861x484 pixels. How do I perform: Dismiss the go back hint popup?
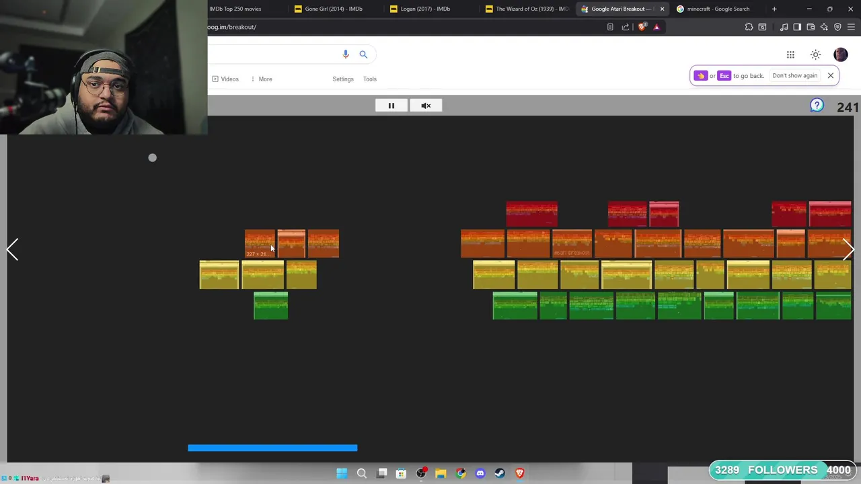(x=831, y=75)
